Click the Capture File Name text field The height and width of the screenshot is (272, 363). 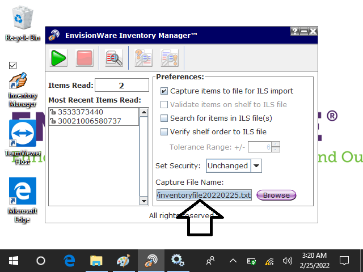[x=204, y=195]
